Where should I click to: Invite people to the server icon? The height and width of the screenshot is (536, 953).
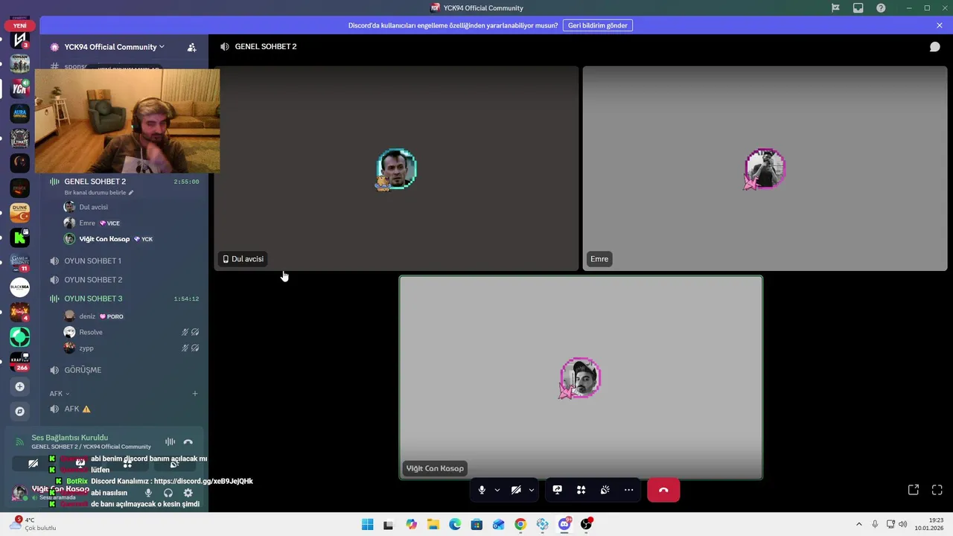click(x=192, y=47)
